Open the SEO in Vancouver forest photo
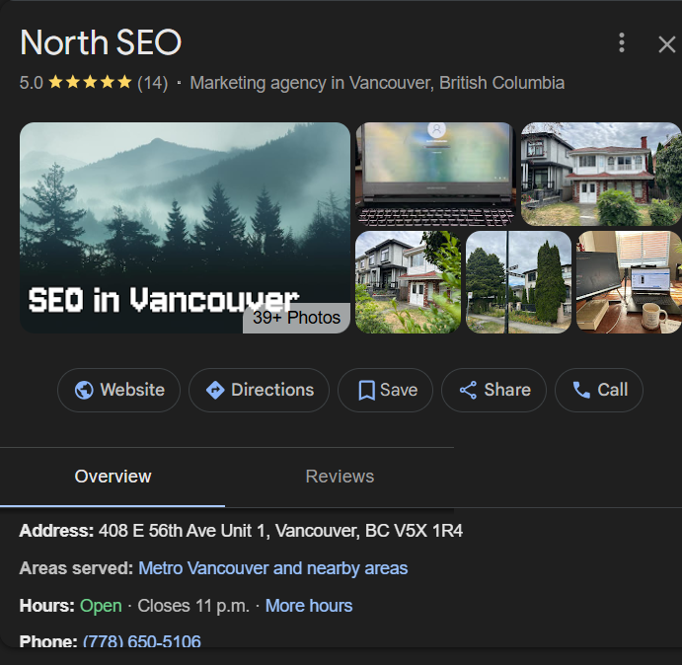 pos(158,217)
